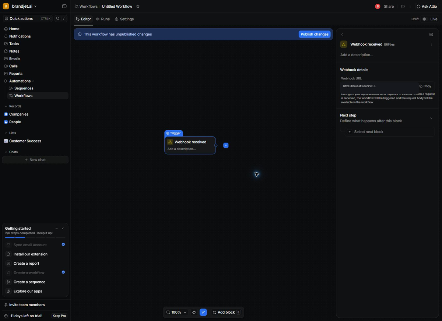Switch to the Runs tab
The width and height of the screenshot is (442, 321).
tap(103, 19)
